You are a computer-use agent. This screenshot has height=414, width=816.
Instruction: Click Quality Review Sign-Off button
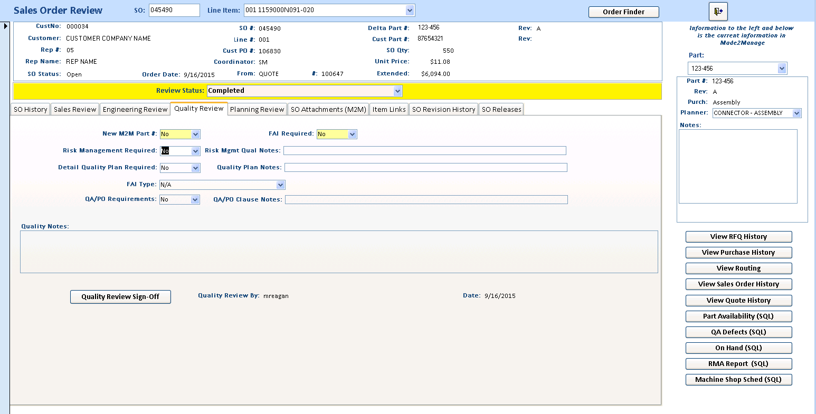click(120, 296)
